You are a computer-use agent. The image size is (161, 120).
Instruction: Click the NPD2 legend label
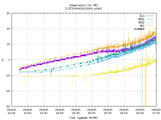point(141,22)
